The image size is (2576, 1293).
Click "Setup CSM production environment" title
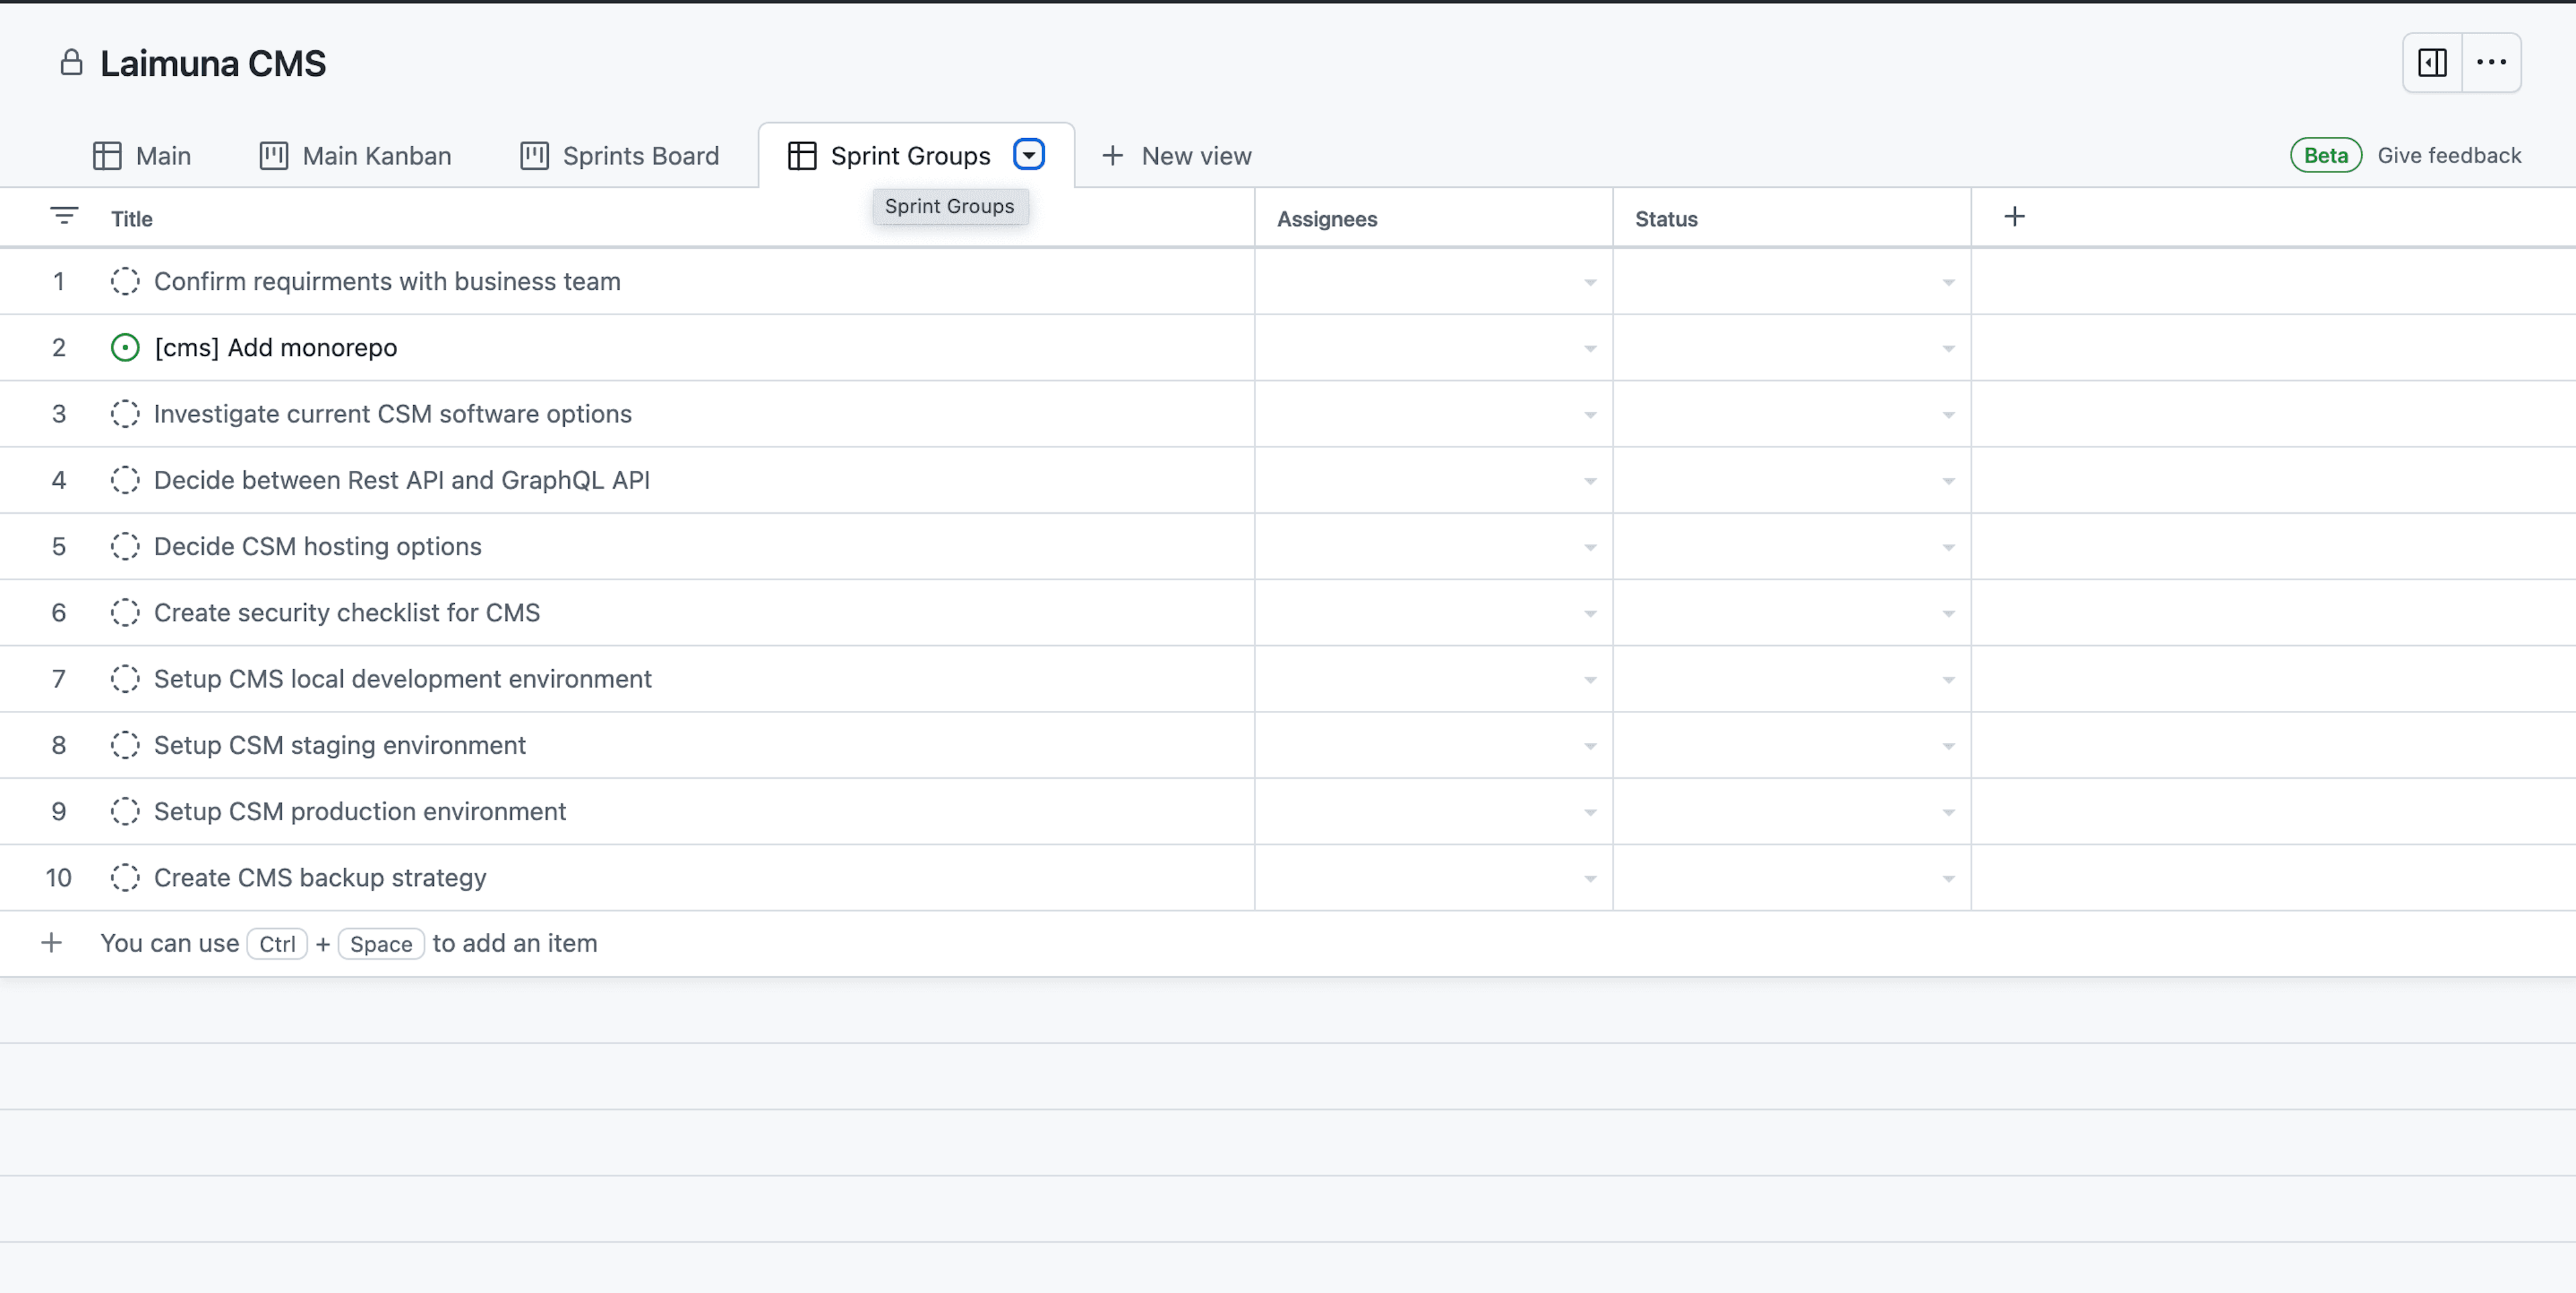[360, 811]
